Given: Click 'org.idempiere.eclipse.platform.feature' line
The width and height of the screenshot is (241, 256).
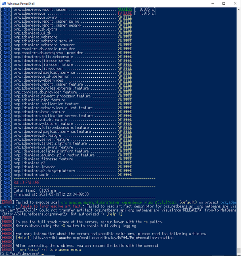Looking at the screenshot, I should [x=73, y=151].
